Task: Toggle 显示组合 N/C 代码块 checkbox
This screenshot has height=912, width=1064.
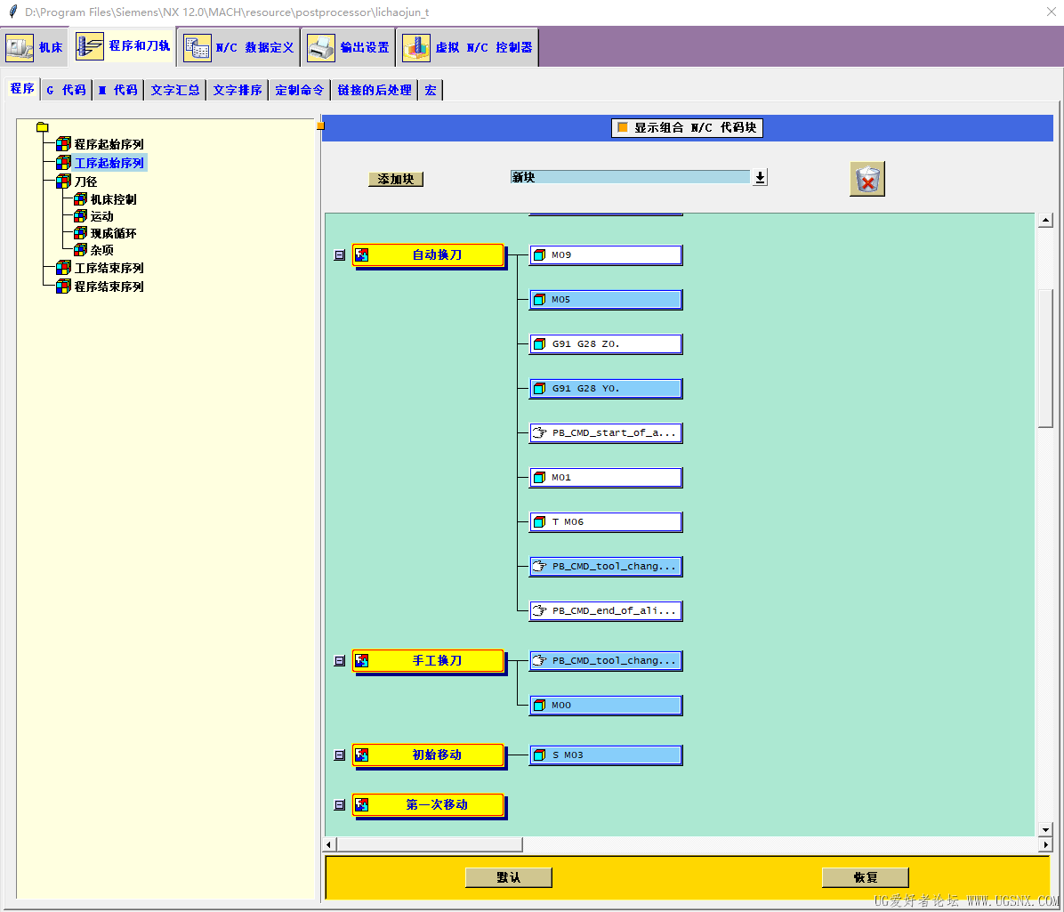Action: point(623,127)
